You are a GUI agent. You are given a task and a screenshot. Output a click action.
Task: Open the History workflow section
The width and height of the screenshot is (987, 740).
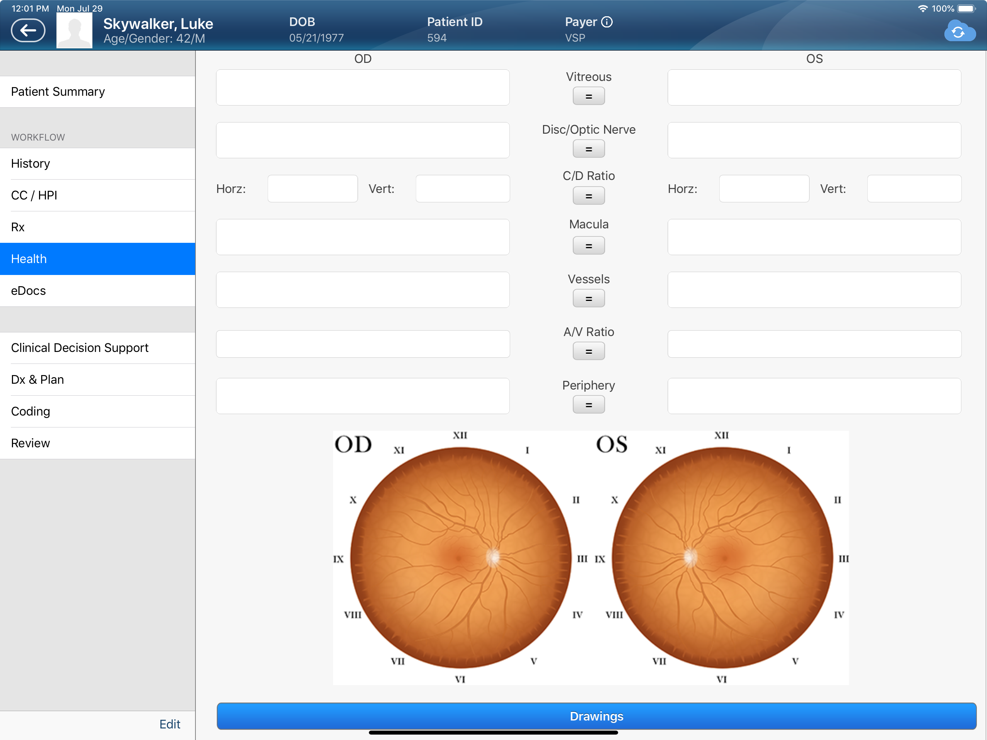click(x=98, y=163)
